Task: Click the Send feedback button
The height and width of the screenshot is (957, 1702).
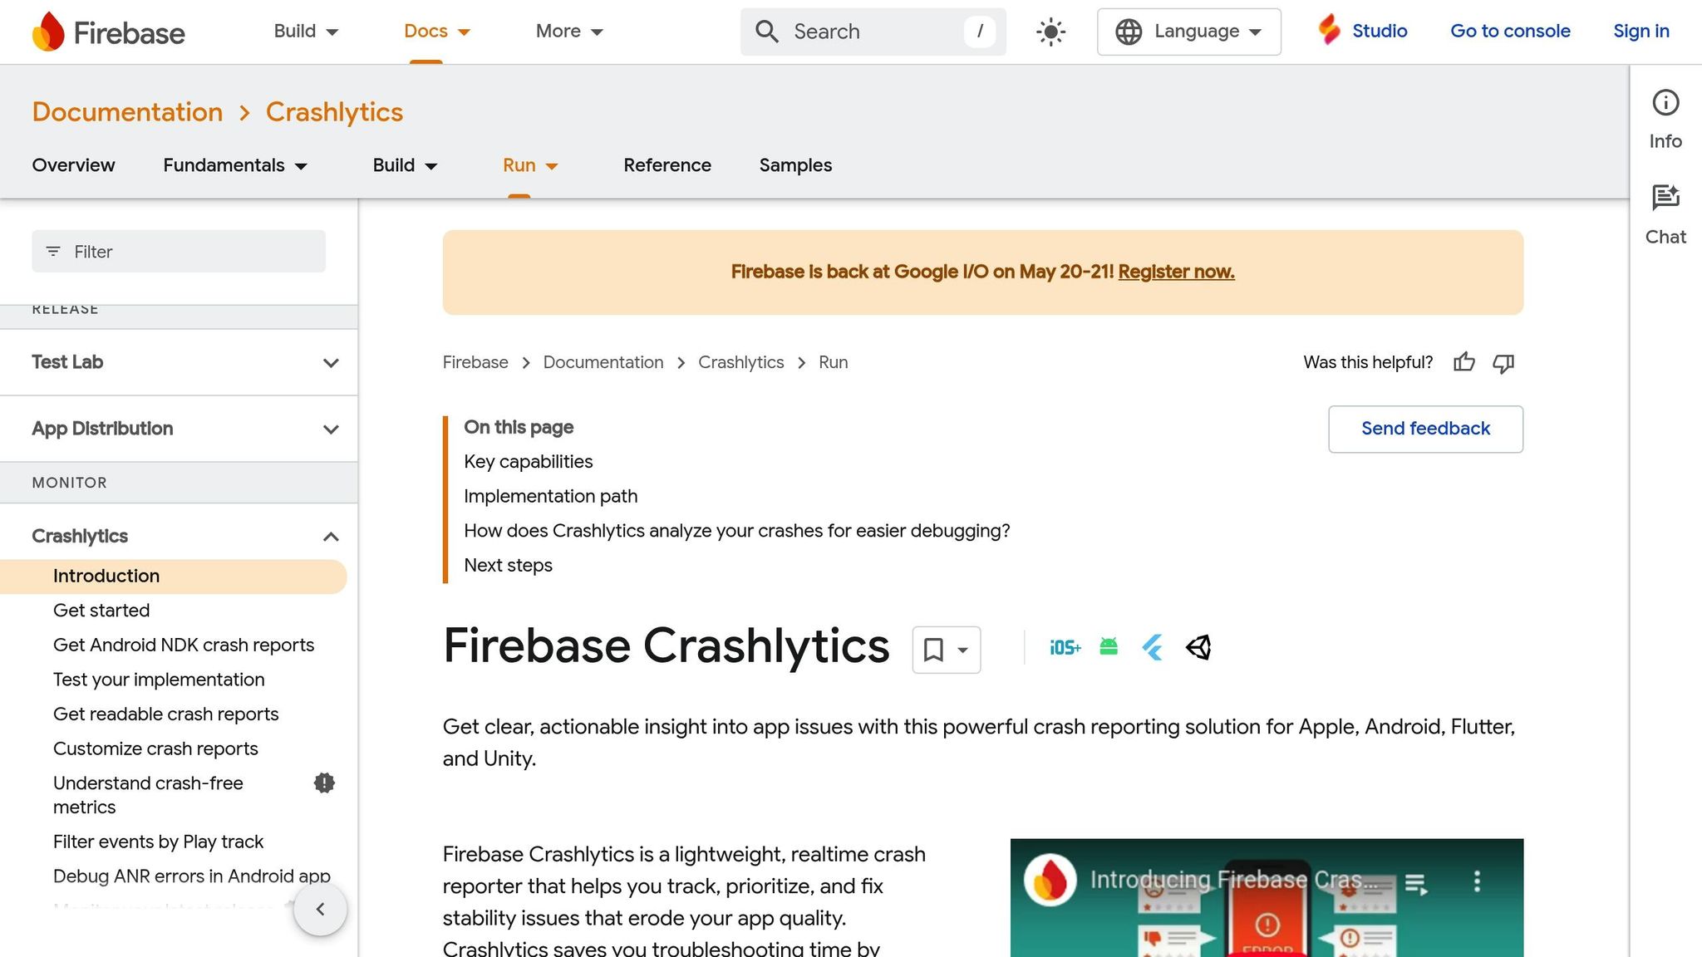Action: coord(1425,429)
